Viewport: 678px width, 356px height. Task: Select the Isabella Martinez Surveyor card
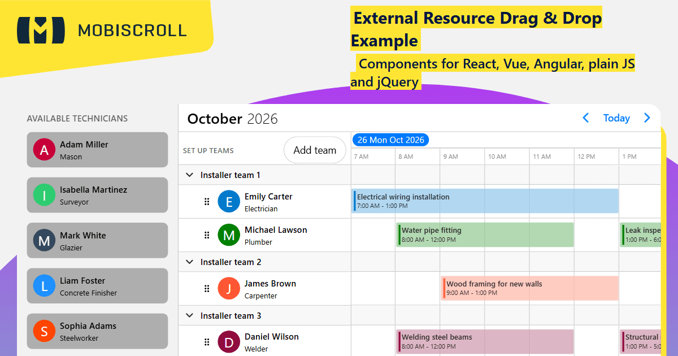97,195
